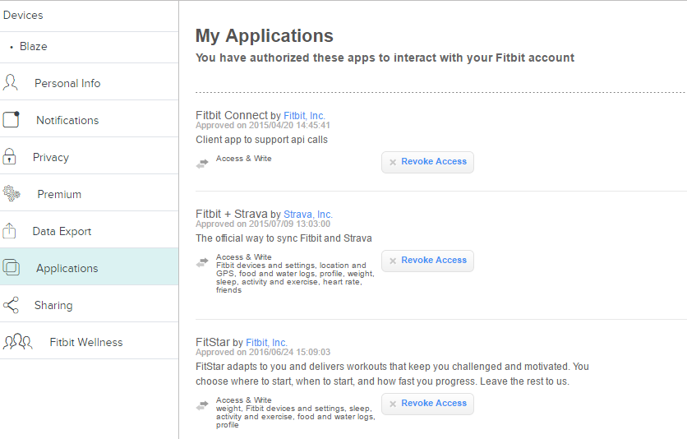Click the Fitbit + Strava app title

click(x=232, y=214)
